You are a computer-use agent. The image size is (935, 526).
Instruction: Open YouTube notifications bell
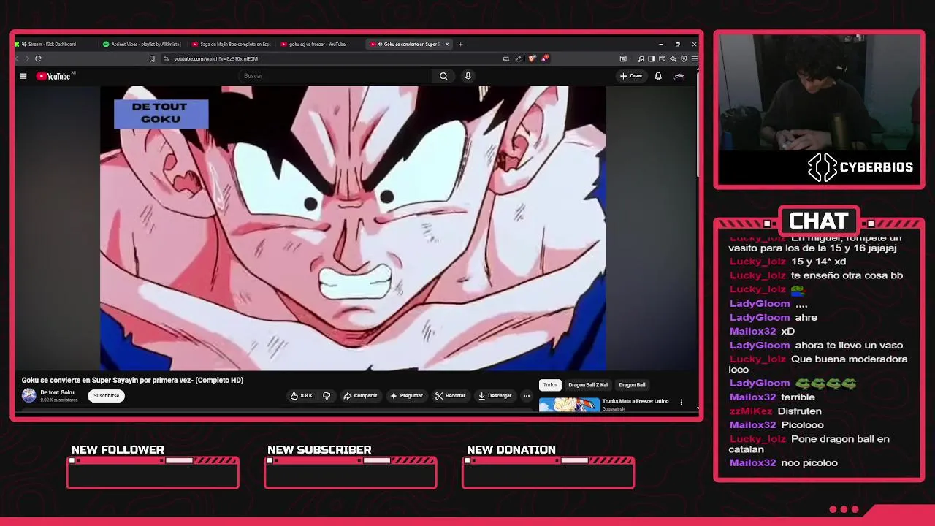pos(658,76)
